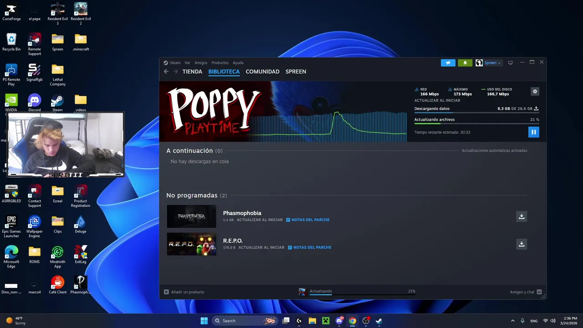The height and width of the screenshot is (328, 583).
Task: Open SignalRgb desktop icon
Action: 35,73
